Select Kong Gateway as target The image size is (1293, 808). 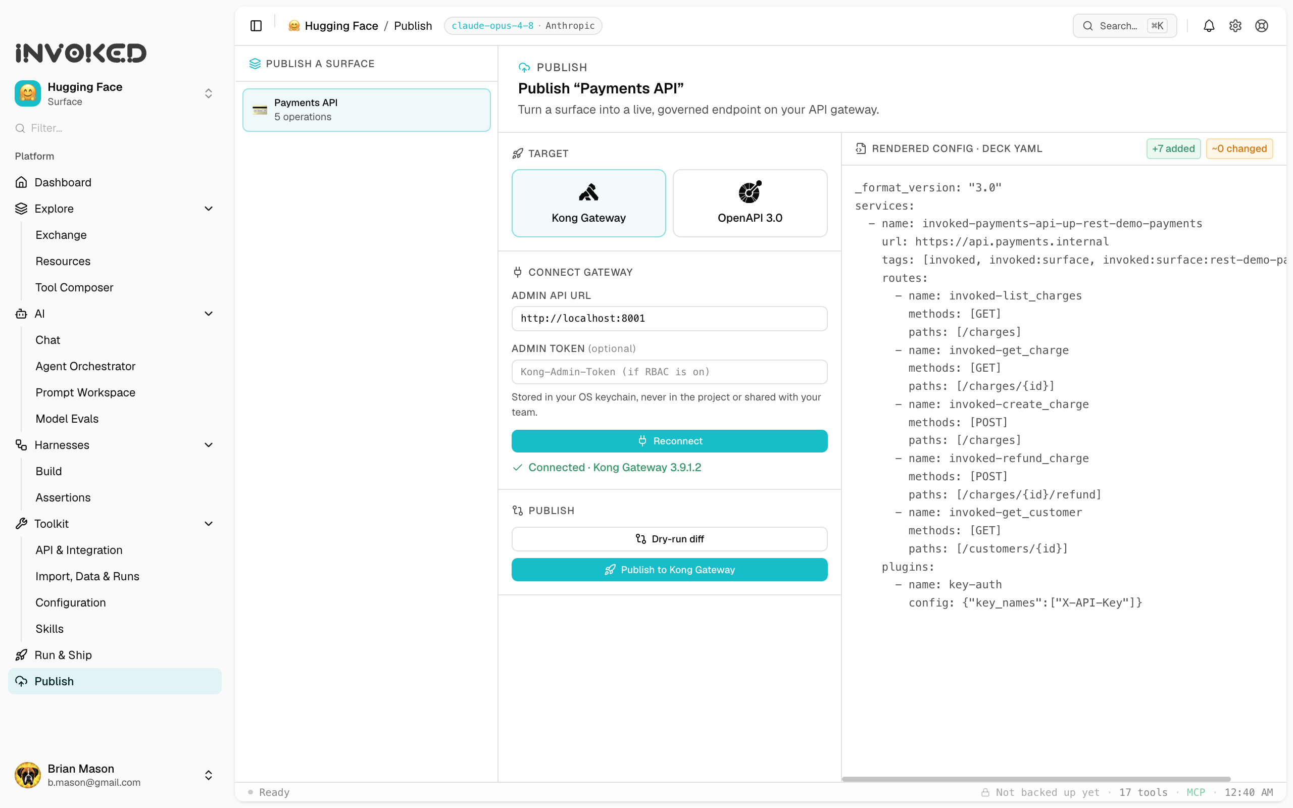(588, 203)
